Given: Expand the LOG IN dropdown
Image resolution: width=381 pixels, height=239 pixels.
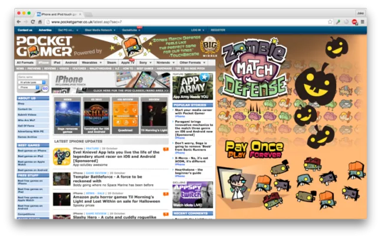Looking at the screenshot, I should tap(198, 30).
